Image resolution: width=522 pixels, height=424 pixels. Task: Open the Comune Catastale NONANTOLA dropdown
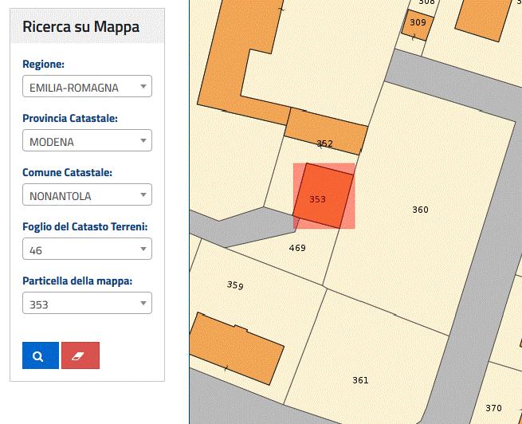[x=87, y=194]
